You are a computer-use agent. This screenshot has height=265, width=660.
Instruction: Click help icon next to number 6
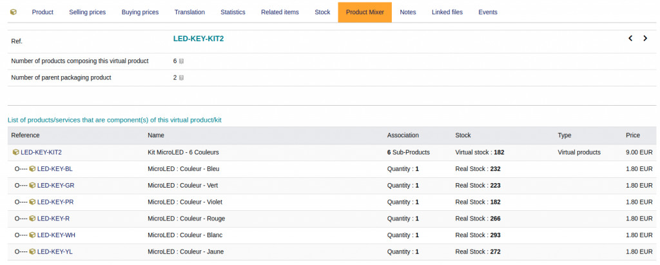pos(181,61)
